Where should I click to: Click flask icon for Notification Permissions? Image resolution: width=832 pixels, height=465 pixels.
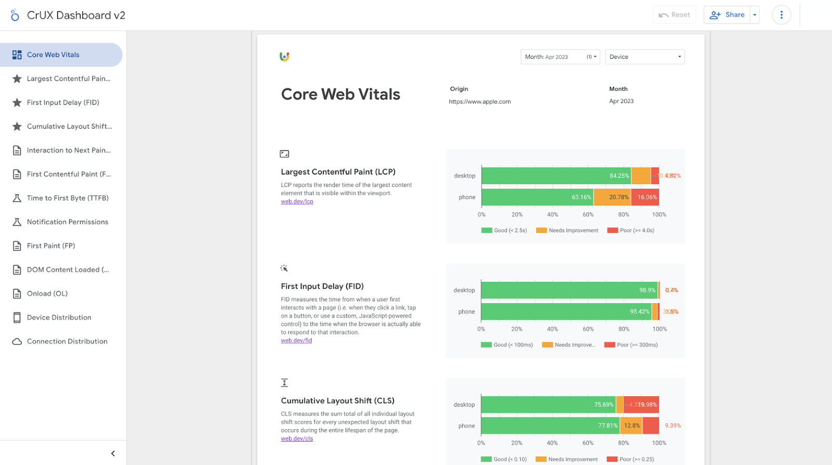(x=17, y=222)
